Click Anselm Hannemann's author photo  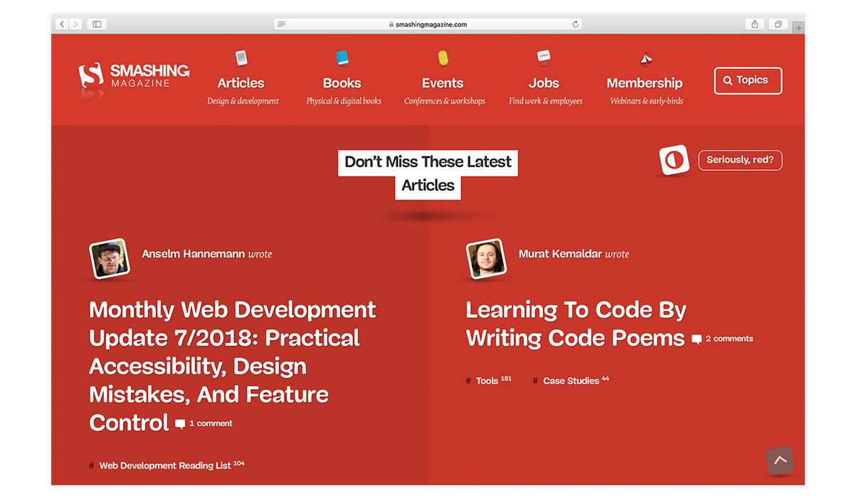[x=109, y=258]
